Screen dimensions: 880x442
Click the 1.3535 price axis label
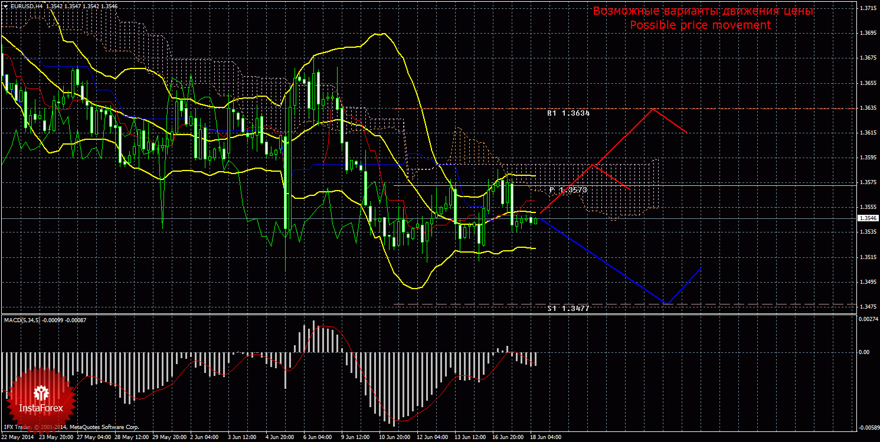(x=867, y=232)
